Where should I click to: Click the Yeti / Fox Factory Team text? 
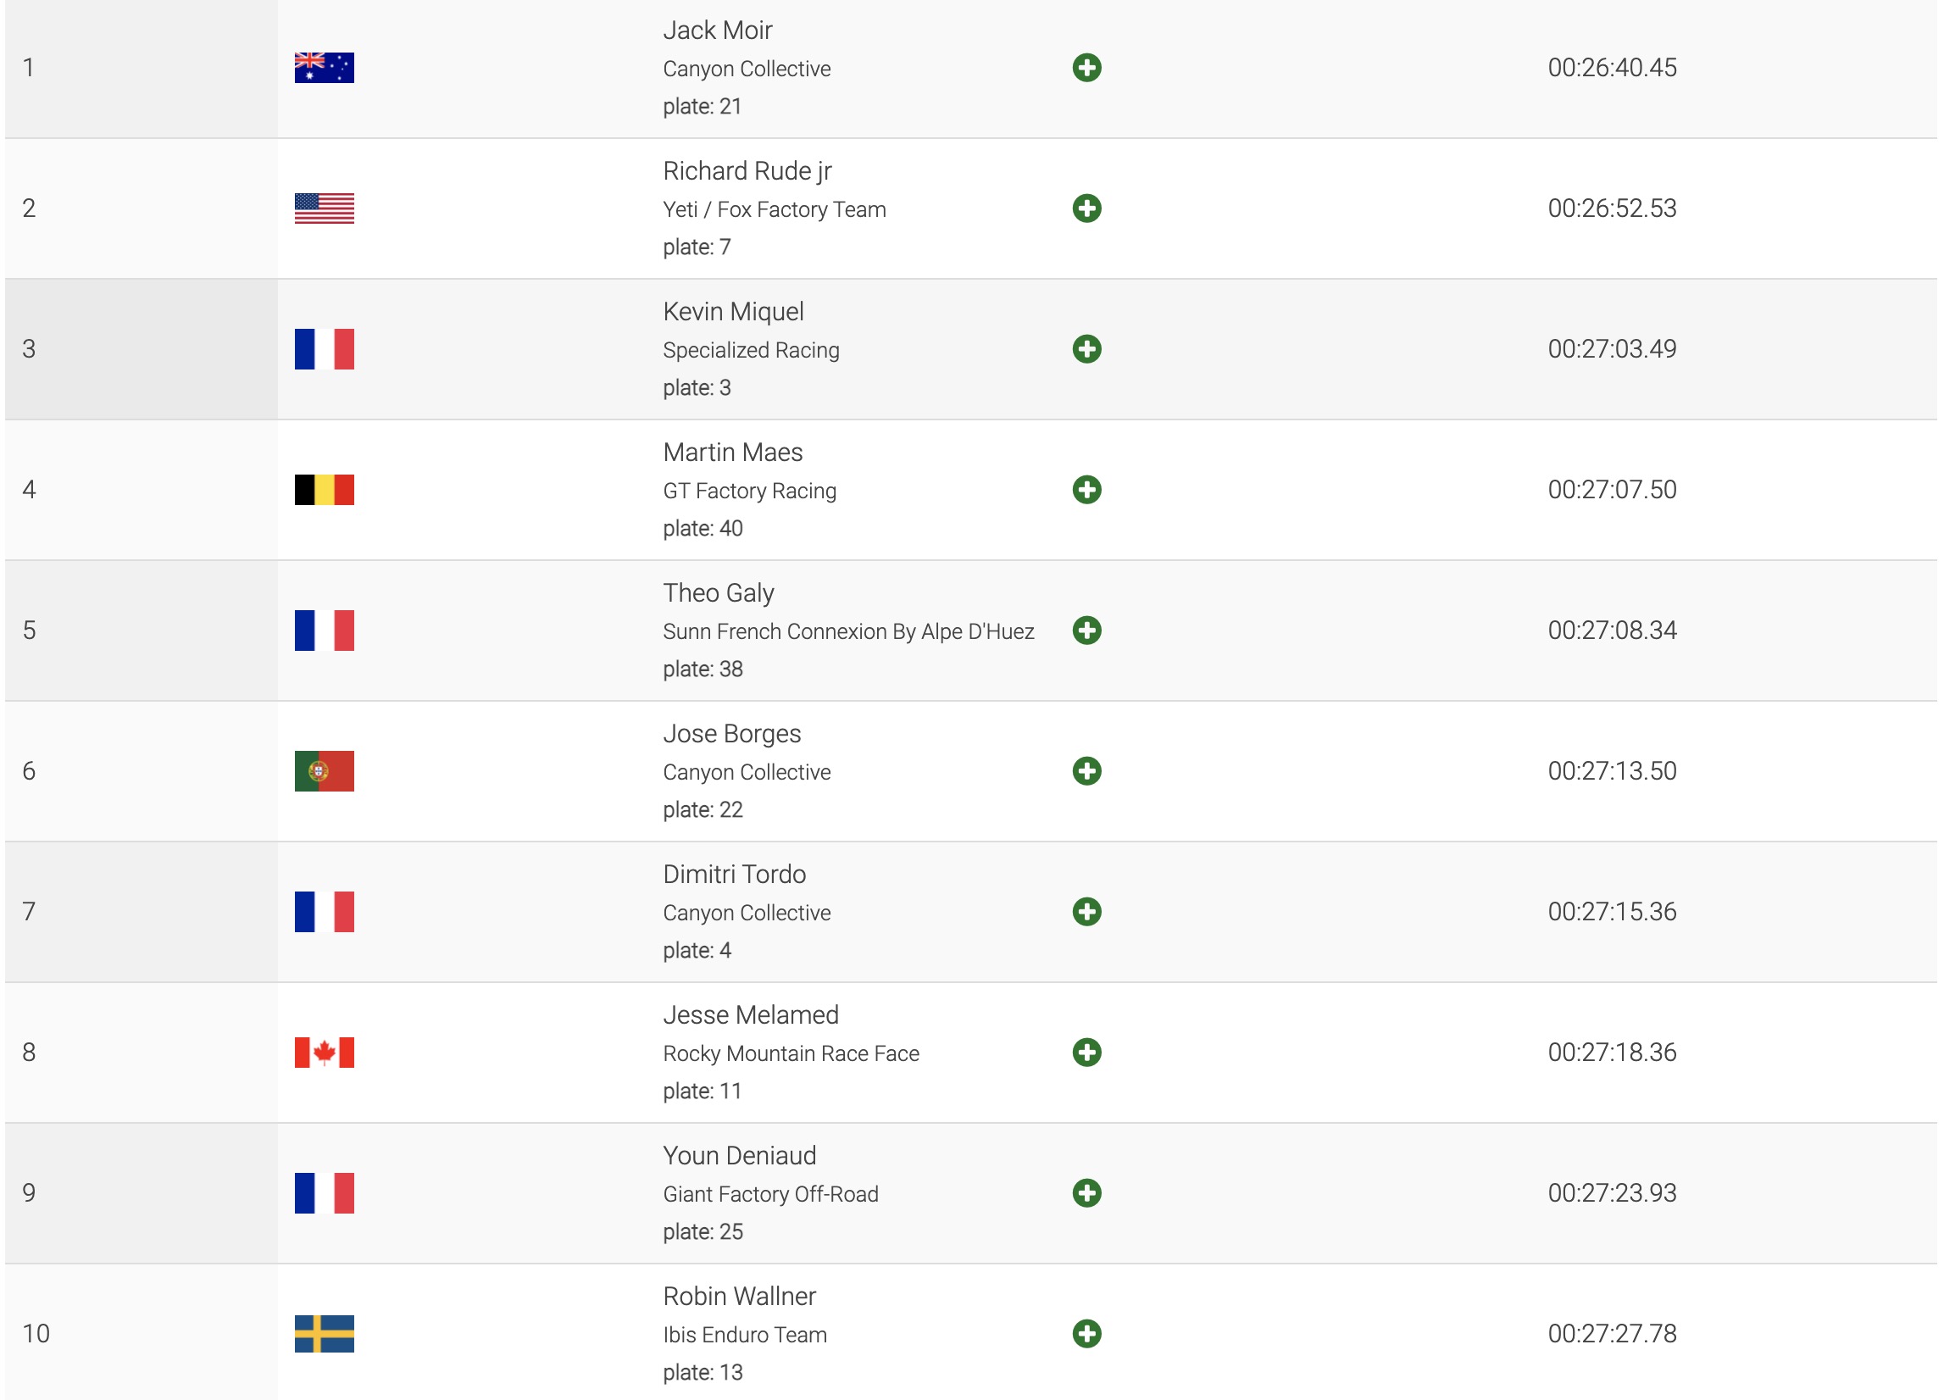[774, 209]
